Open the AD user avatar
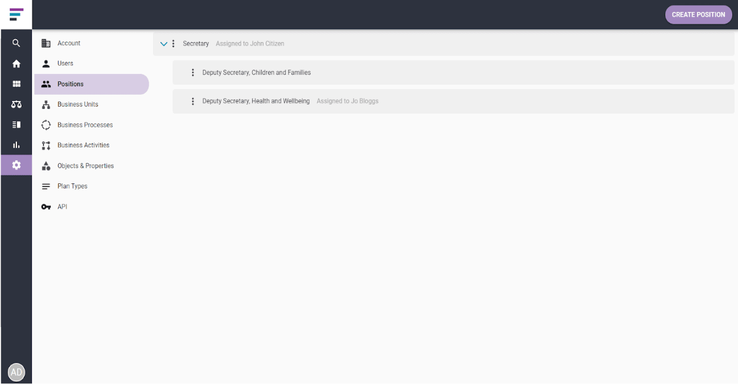The height and width of the screenshot is (385, 738). [x=17, y=373]
